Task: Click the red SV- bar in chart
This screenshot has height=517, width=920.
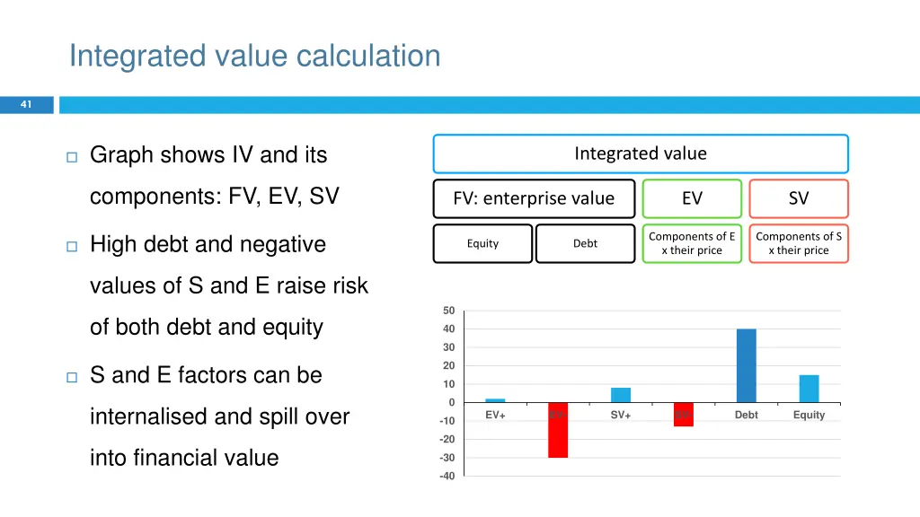Action: 684,415
